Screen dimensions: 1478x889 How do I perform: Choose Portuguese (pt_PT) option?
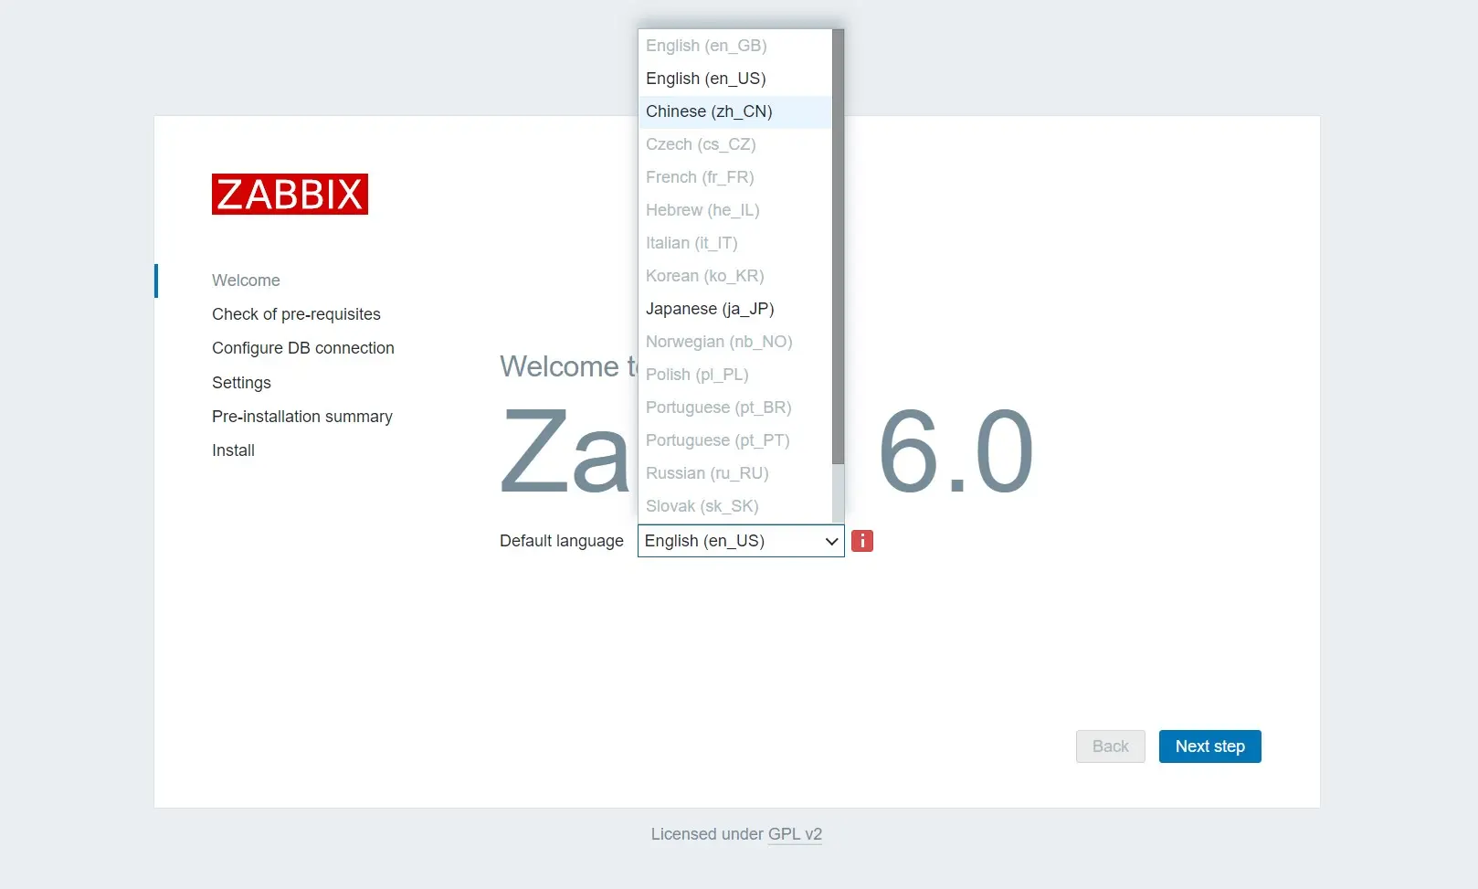click(x=735, y=440)
